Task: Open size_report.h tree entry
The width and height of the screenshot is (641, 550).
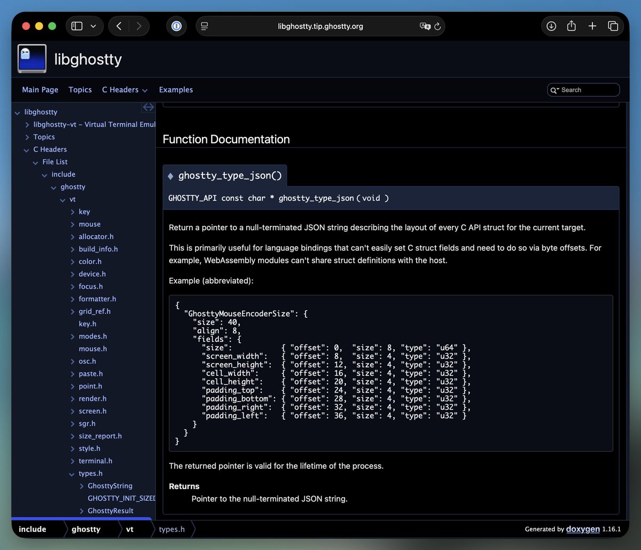Action: point(100,436)
